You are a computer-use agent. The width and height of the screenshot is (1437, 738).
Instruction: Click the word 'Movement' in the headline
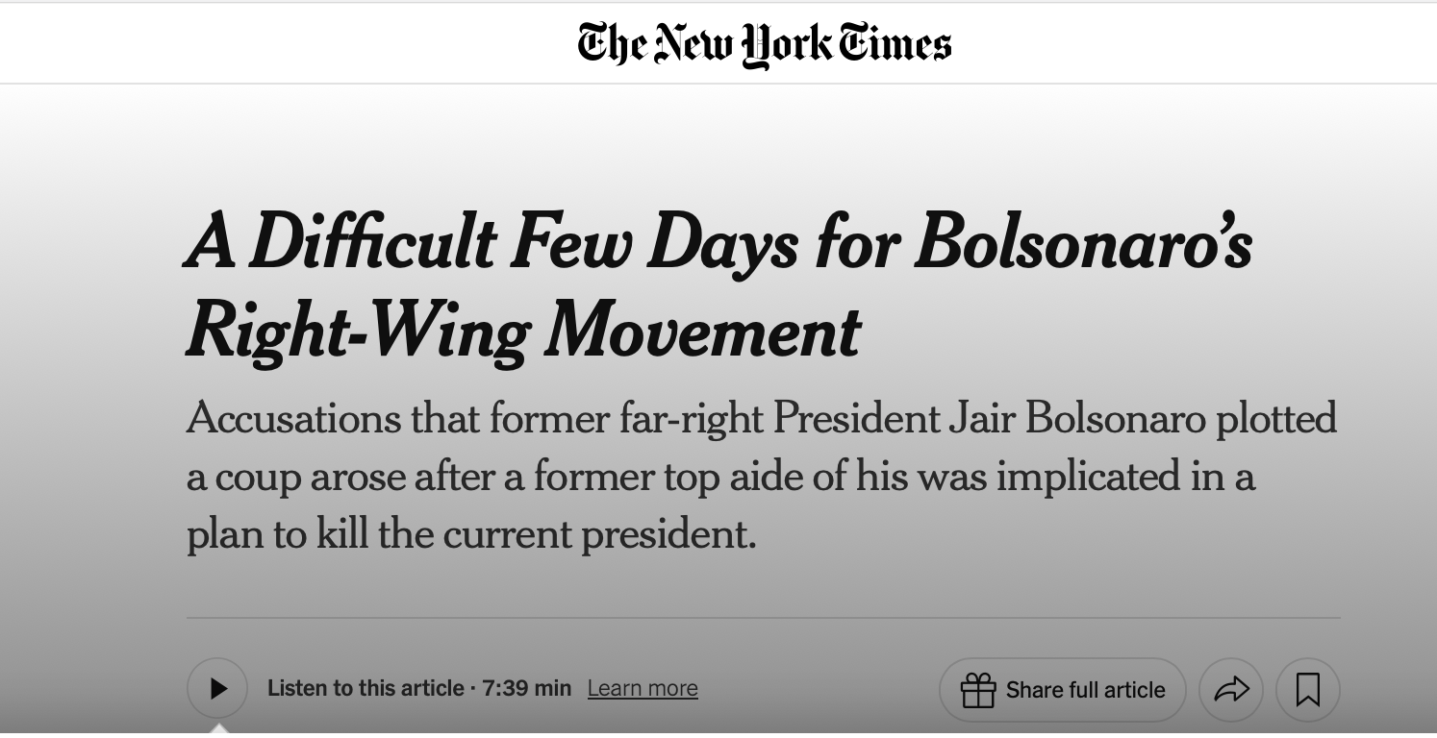coord(702,332)
